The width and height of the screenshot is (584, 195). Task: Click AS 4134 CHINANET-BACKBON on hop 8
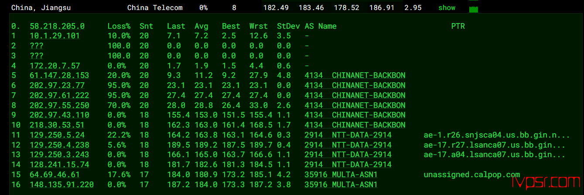pos(355,105)
